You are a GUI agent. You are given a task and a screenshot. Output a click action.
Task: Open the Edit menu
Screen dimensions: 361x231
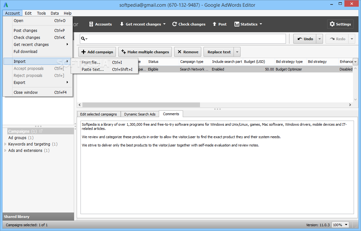click(x=28, y=13)
